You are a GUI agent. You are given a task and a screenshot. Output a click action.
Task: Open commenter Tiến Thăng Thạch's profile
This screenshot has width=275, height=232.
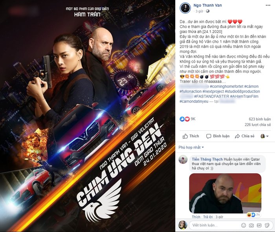coord(207,159)
